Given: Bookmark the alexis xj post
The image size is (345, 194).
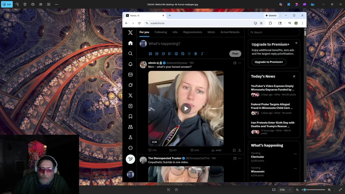Looking at the screenshot, I should coord(234,150).
